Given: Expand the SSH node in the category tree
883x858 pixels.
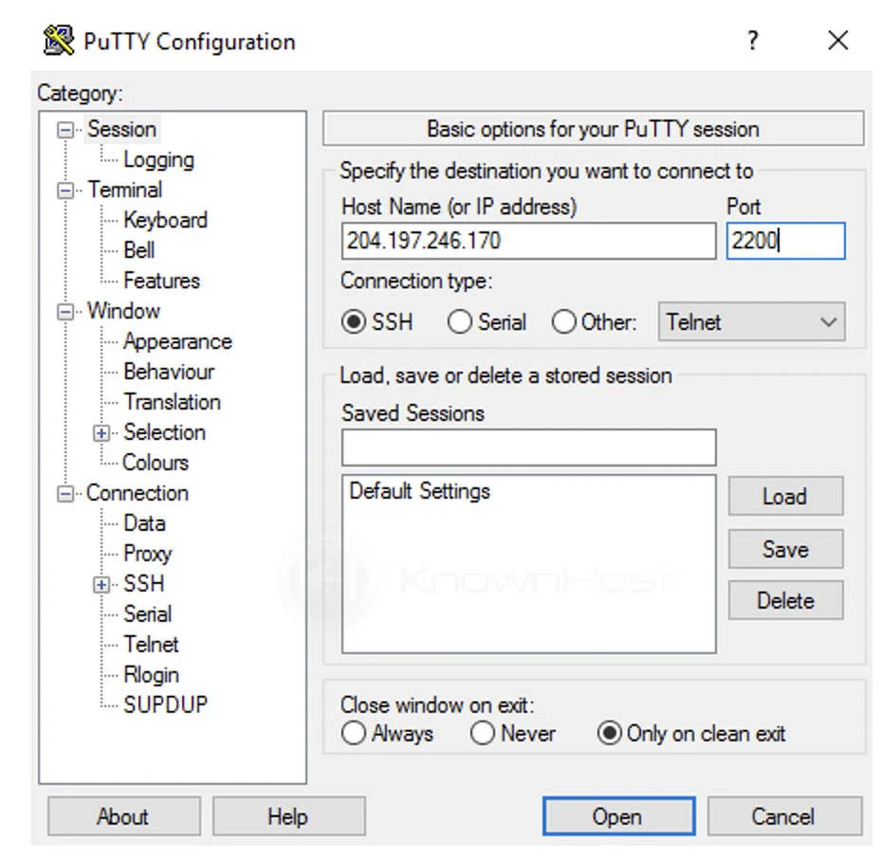Looking at the screenshot, I should (101, 584).
